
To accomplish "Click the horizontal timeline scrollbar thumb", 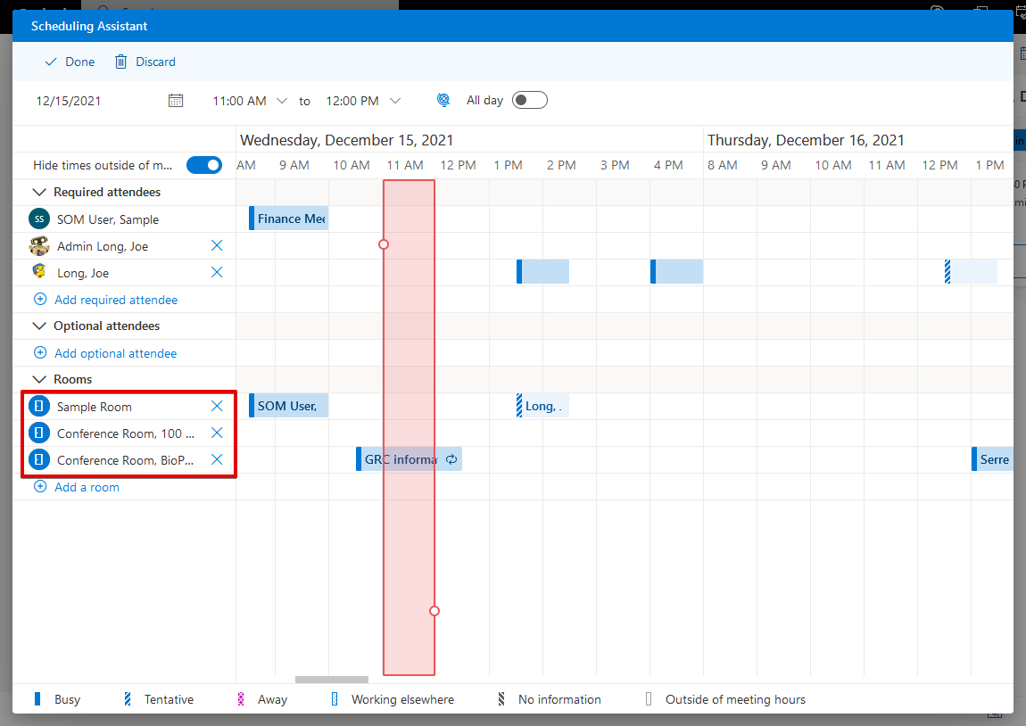I will pos(331,680).
